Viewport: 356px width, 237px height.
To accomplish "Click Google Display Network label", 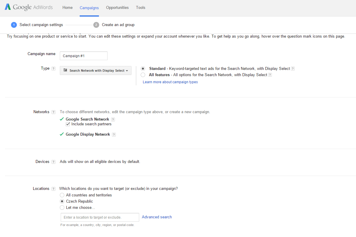I will (88, 134).
